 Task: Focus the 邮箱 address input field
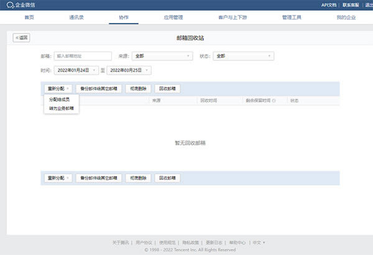click(83, 56)
